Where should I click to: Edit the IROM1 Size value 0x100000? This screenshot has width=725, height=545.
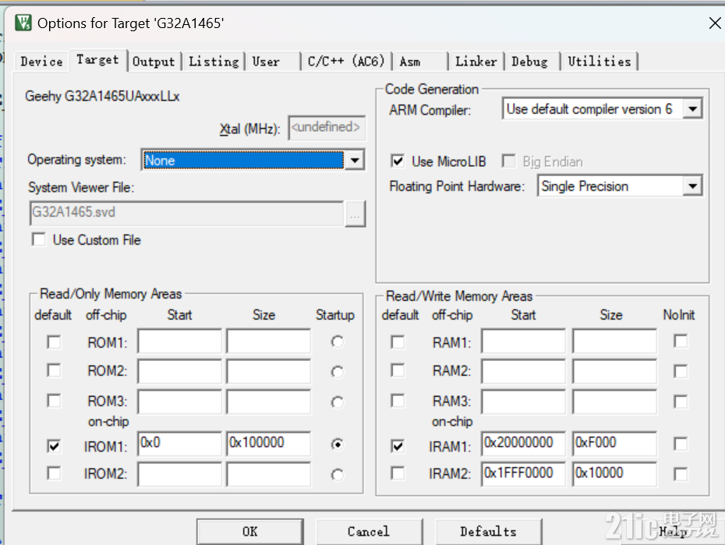[x=269, y=444]
